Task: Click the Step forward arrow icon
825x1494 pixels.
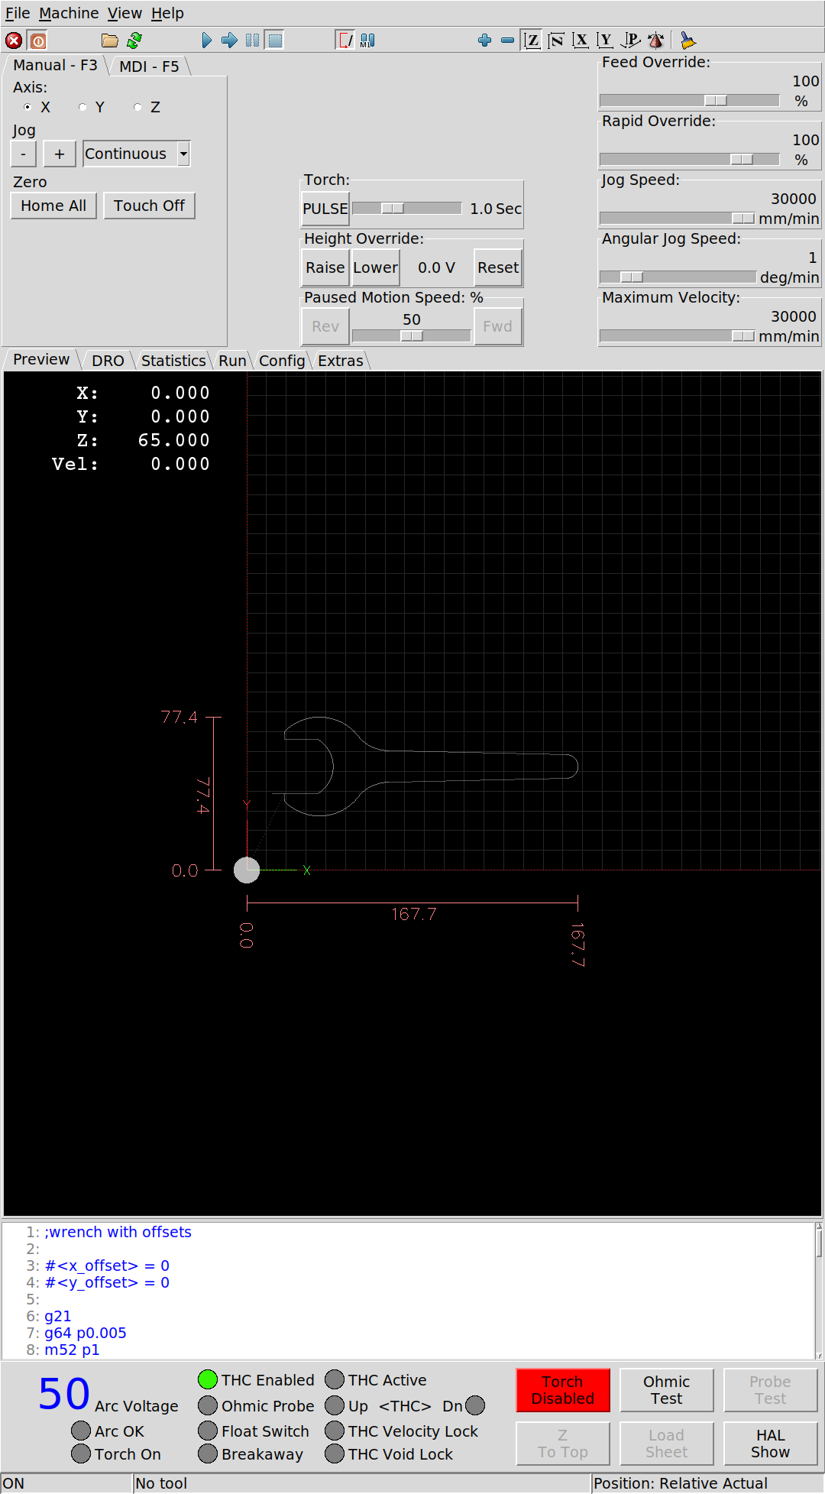Action: coord(229,41)
